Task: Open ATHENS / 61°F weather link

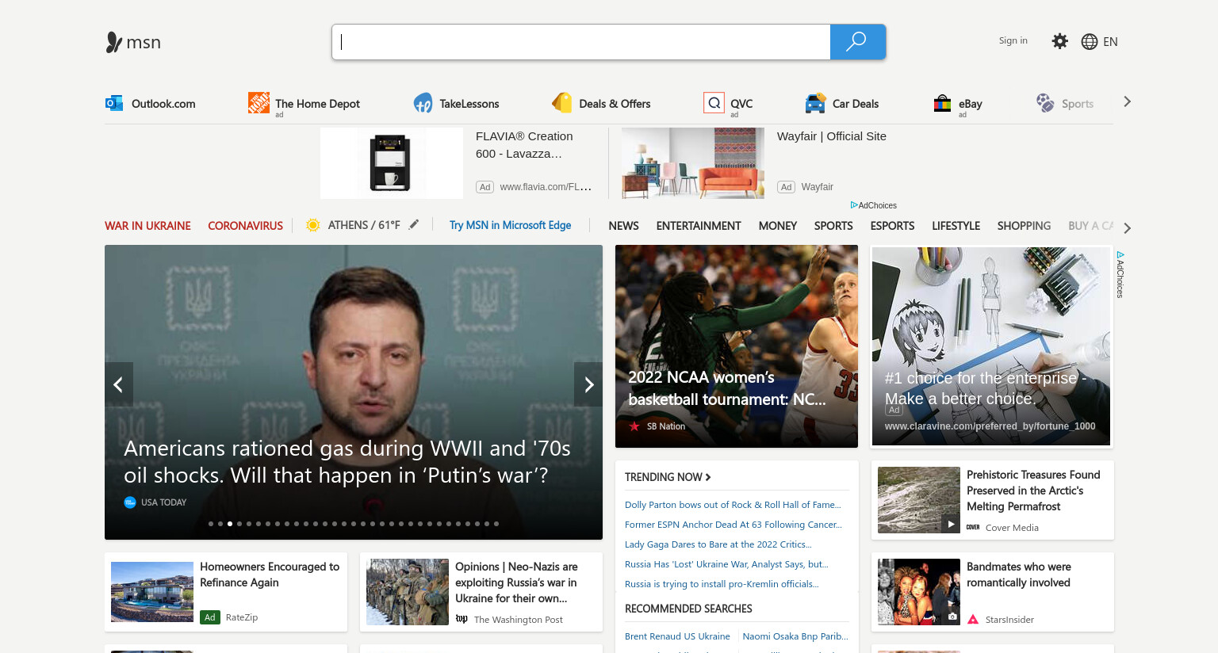Action: 364,225
